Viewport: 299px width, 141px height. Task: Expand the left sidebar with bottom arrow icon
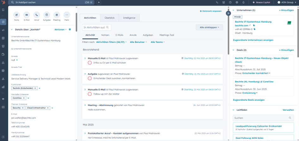click(x=3, y=137)
